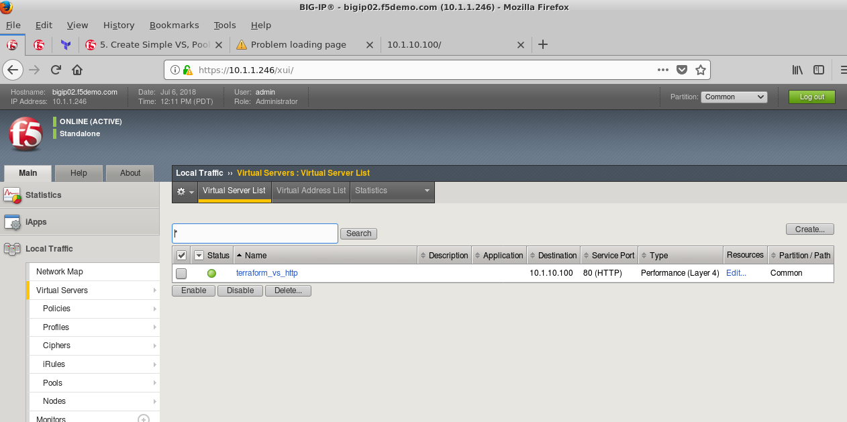Select the Main tab
847x422 pixels.
(x=28, y=173)
